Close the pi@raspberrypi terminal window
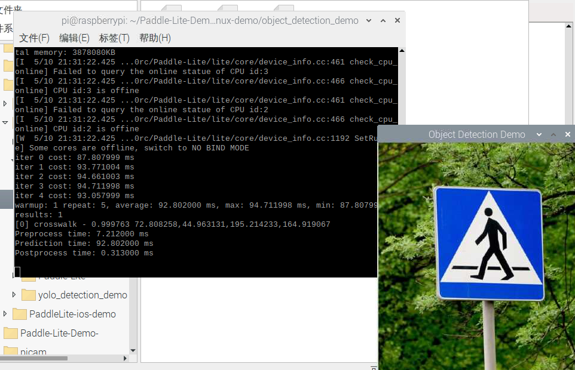This screenshot has height=370, width=575. coord(397,20)
